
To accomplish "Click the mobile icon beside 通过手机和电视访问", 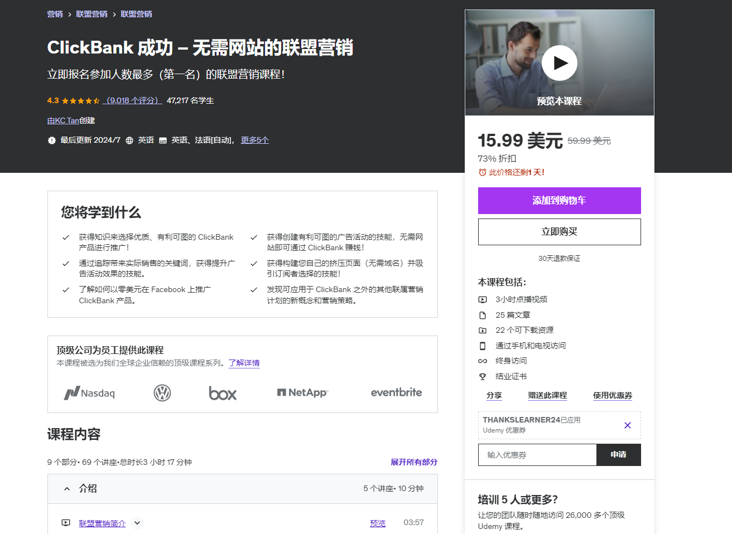I will pyautogui.click(x=483, y=346).
